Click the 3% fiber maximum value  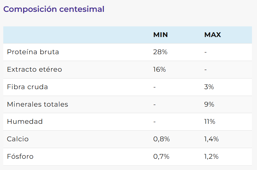(x=209, y=87)
